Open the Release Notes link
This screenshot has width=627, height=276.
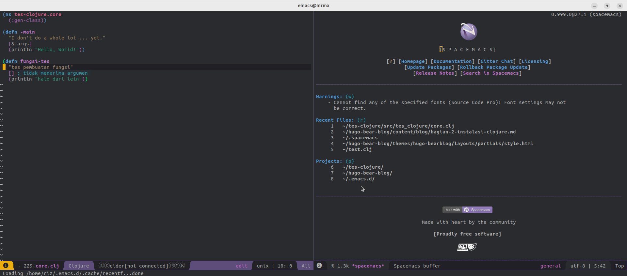435,73
